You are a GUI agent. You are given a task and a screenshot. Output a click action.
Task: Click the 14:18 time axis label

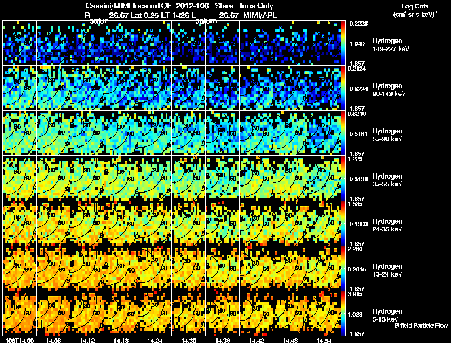(121, 341)
